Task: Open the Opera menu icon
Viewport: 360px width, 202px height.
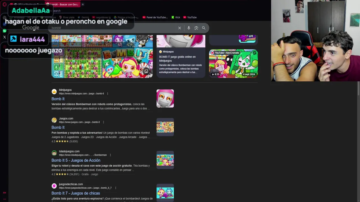Action: 4,4
